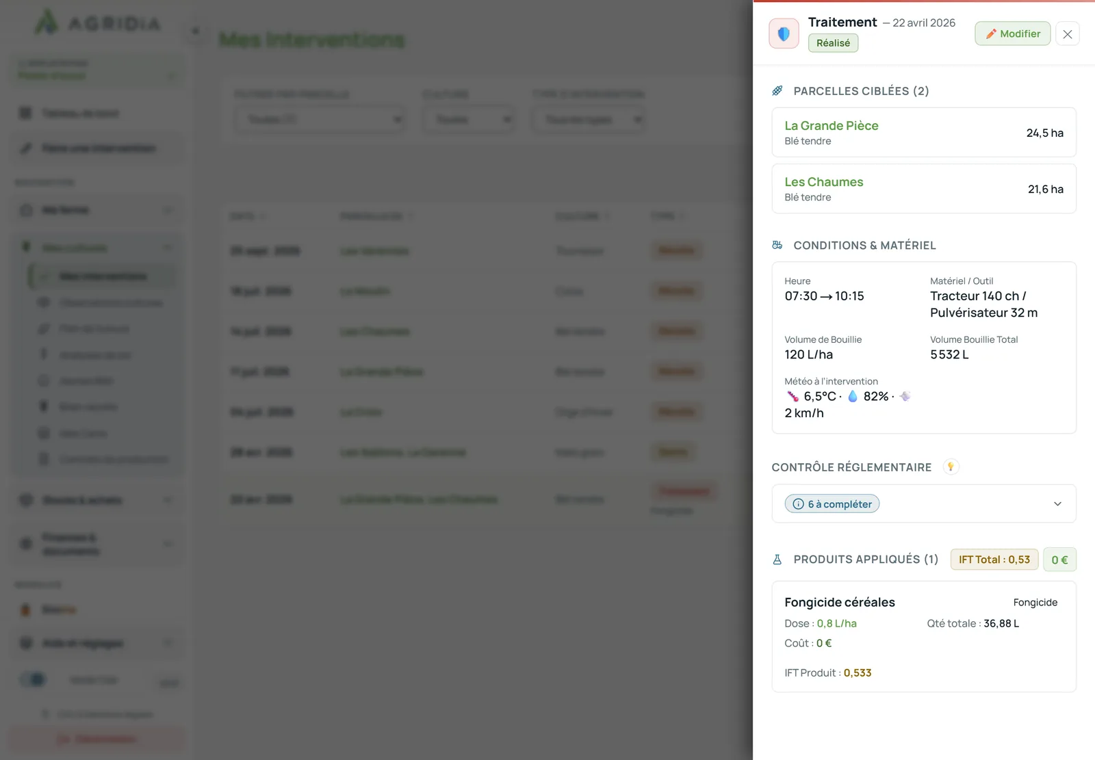Click the IFT Produit value 0,533
This screenshot has width=1095, height=760.
coord(858,672)
